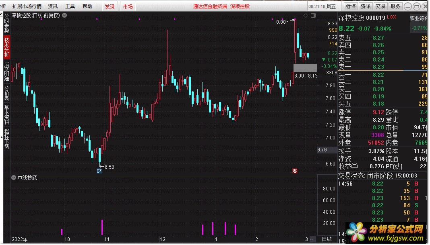Open the 扩展市场行情 menu
Image resolution: width=430 pixels, height=245 pixels.
27,6
